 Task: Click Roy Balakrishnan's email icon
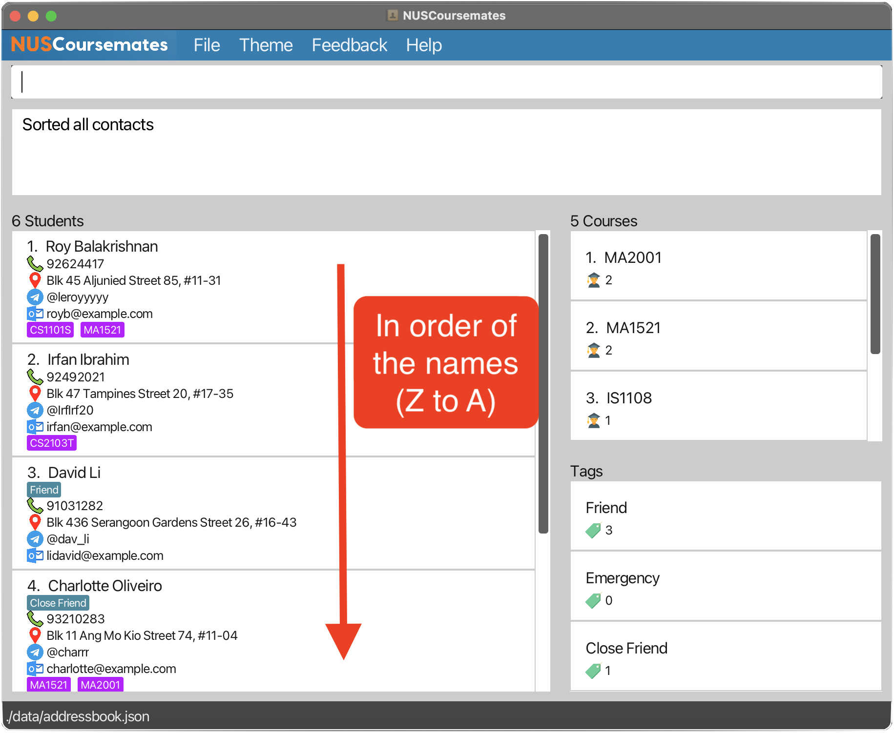coord(35,314)
